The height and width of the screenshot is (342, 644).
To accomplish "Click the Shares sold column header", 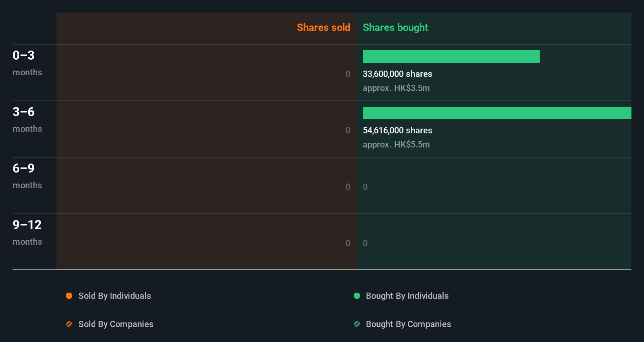I will (324, 27).
